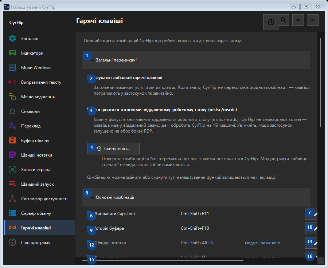
Task: Open Меню виділення via its yellow icon
Action: (12, 97)
